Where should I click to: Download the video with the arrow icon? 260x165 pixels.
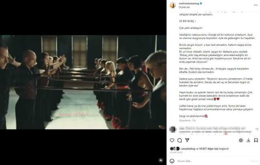click(248, 140)
